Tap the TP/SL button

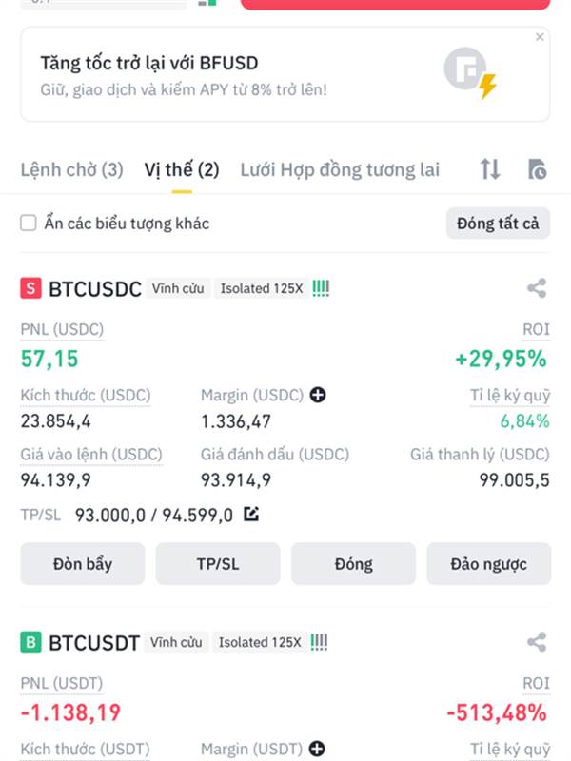click(218, 564)
